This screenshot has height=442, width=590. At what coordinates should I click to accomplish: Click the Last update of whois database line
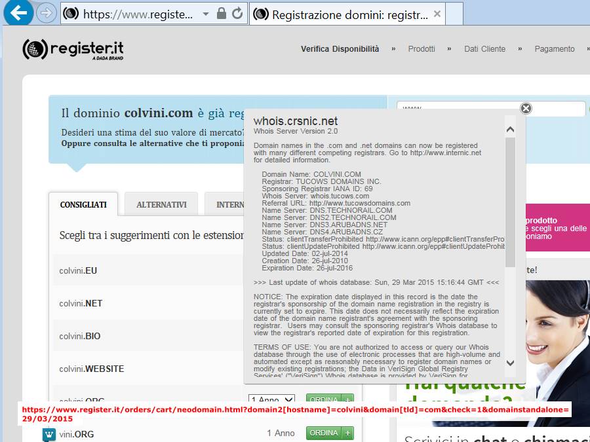point(376,282)
